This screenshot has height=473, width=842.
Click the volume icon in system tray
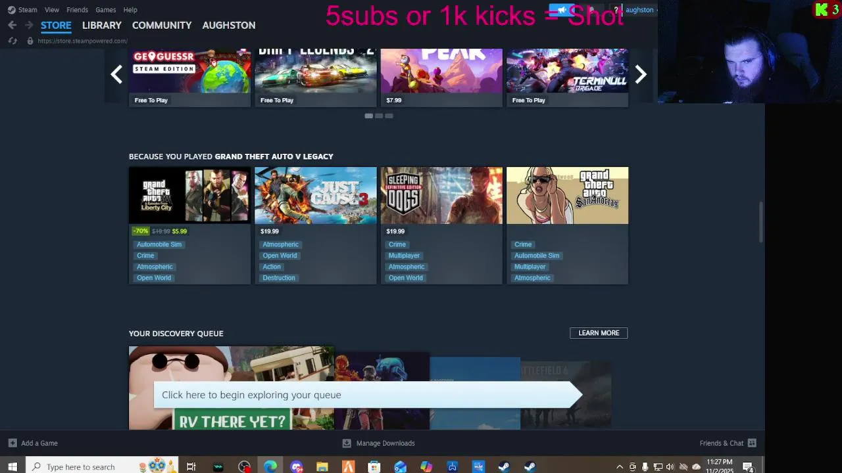(x=670, y=467)
